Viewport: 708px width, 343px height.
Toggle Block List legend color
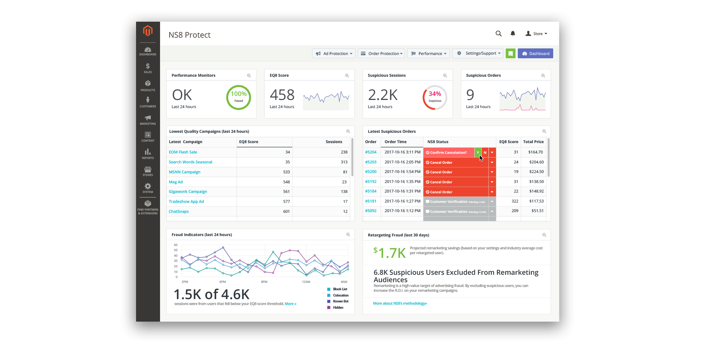(x=329, y=289)
